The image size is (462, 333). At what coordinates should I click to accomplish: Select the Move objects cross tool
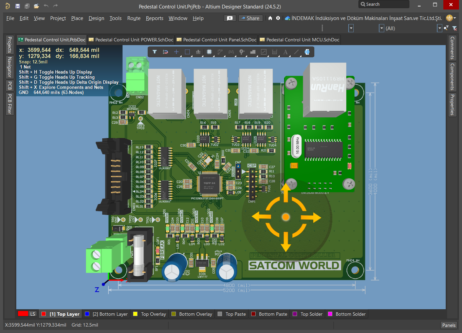(176, 52)
